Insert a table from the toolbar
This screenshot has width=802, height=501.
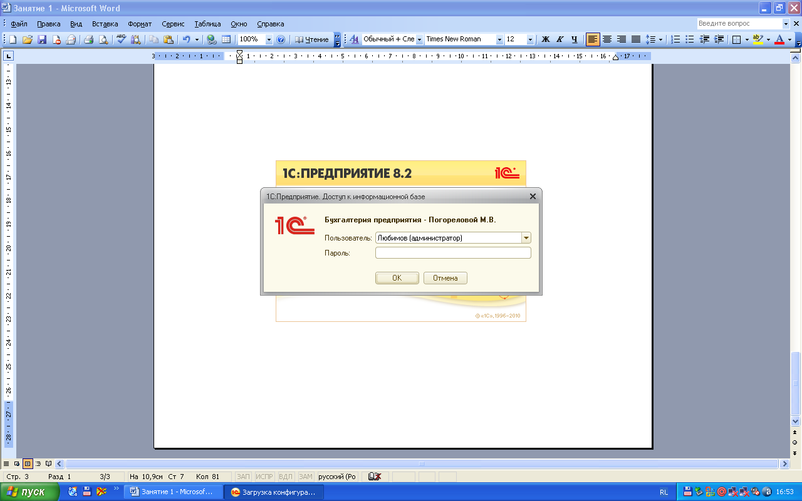[226, 39]
